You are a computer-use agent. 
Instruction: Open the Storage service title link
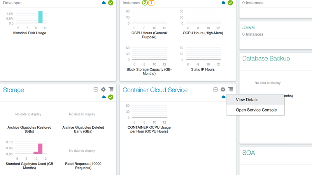click(14, 90)
